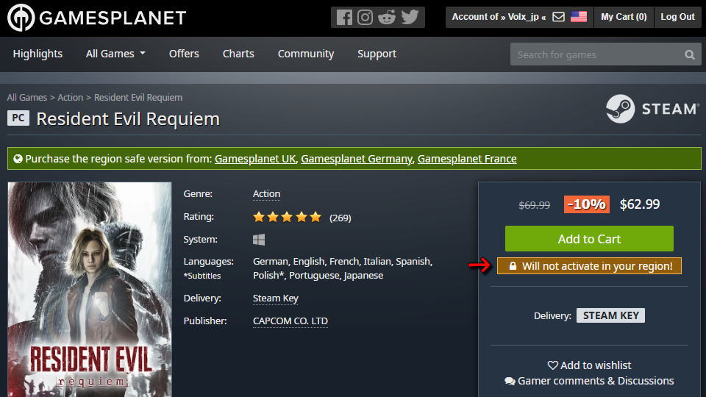
Task: Open the Account of Volx_jp menu
Action: (x=499, y=17)
